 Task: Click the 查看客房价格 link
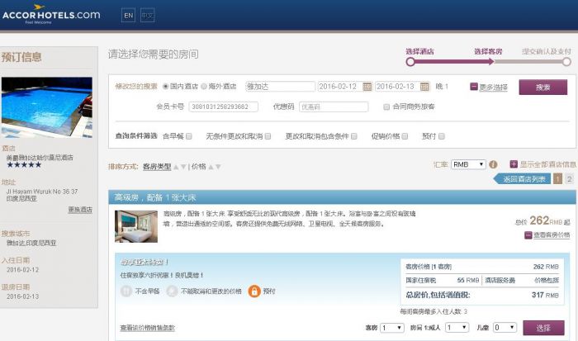552,234
